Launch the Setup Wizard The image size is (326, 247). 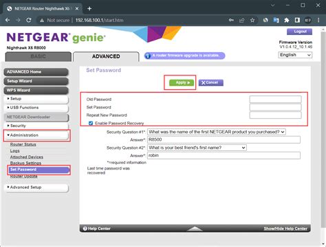(36, 81)
